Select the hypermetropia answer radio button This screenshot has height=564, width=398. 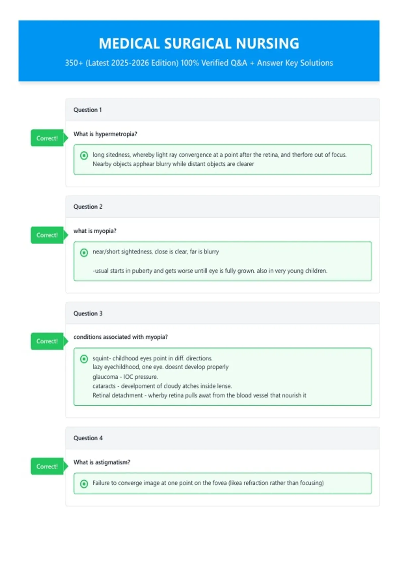84,155
